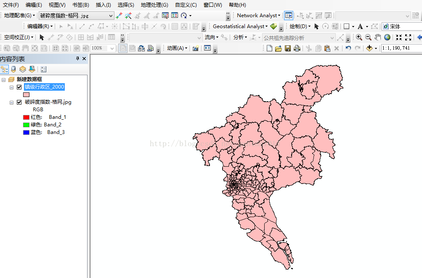Viewport: 422px width, 278px height.
Task: Open the 地理处理(G) menu
Action: [x=154, y=5]
